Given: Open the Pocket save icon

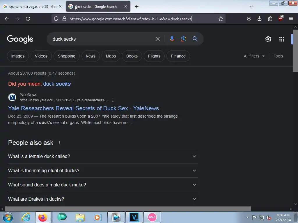Looking at the screenshot, I should (249, 19).
